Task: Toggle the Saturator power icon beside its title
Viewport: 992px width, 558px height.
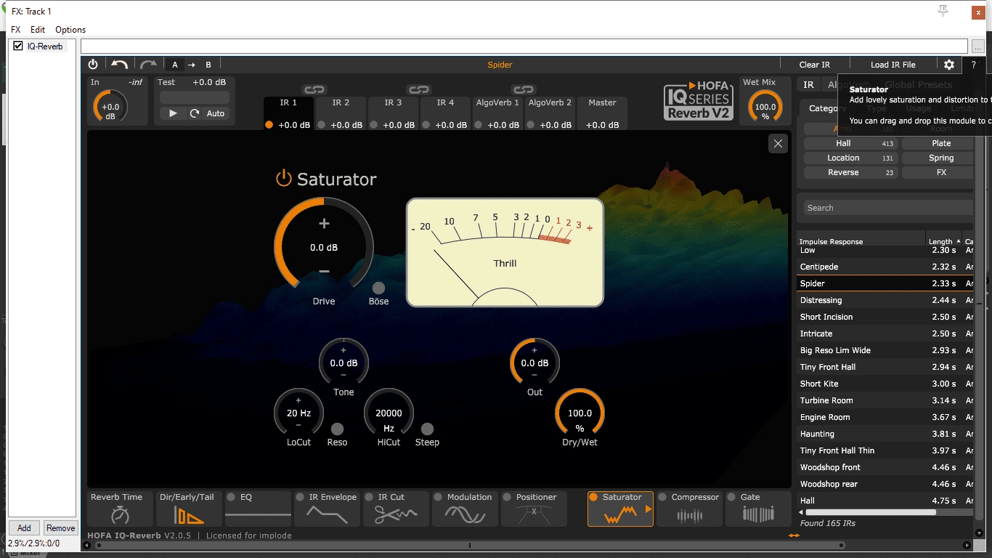Action: point(283,178)
